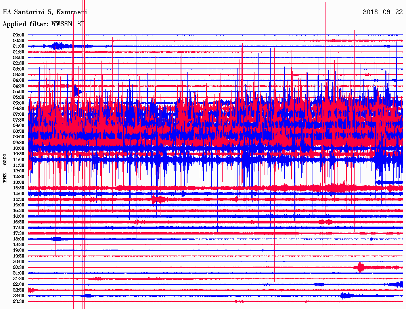Click the 12:00 time label
The height and width of the screenshot is (309, 406).
coord(19,171)
